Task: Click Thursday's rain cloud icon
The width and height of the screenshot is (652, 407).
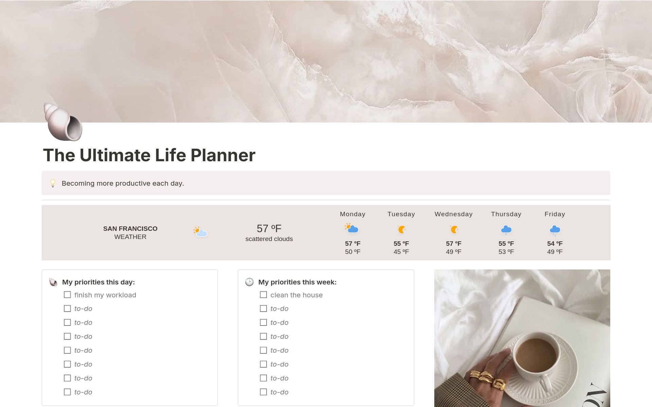Action: 506,230
